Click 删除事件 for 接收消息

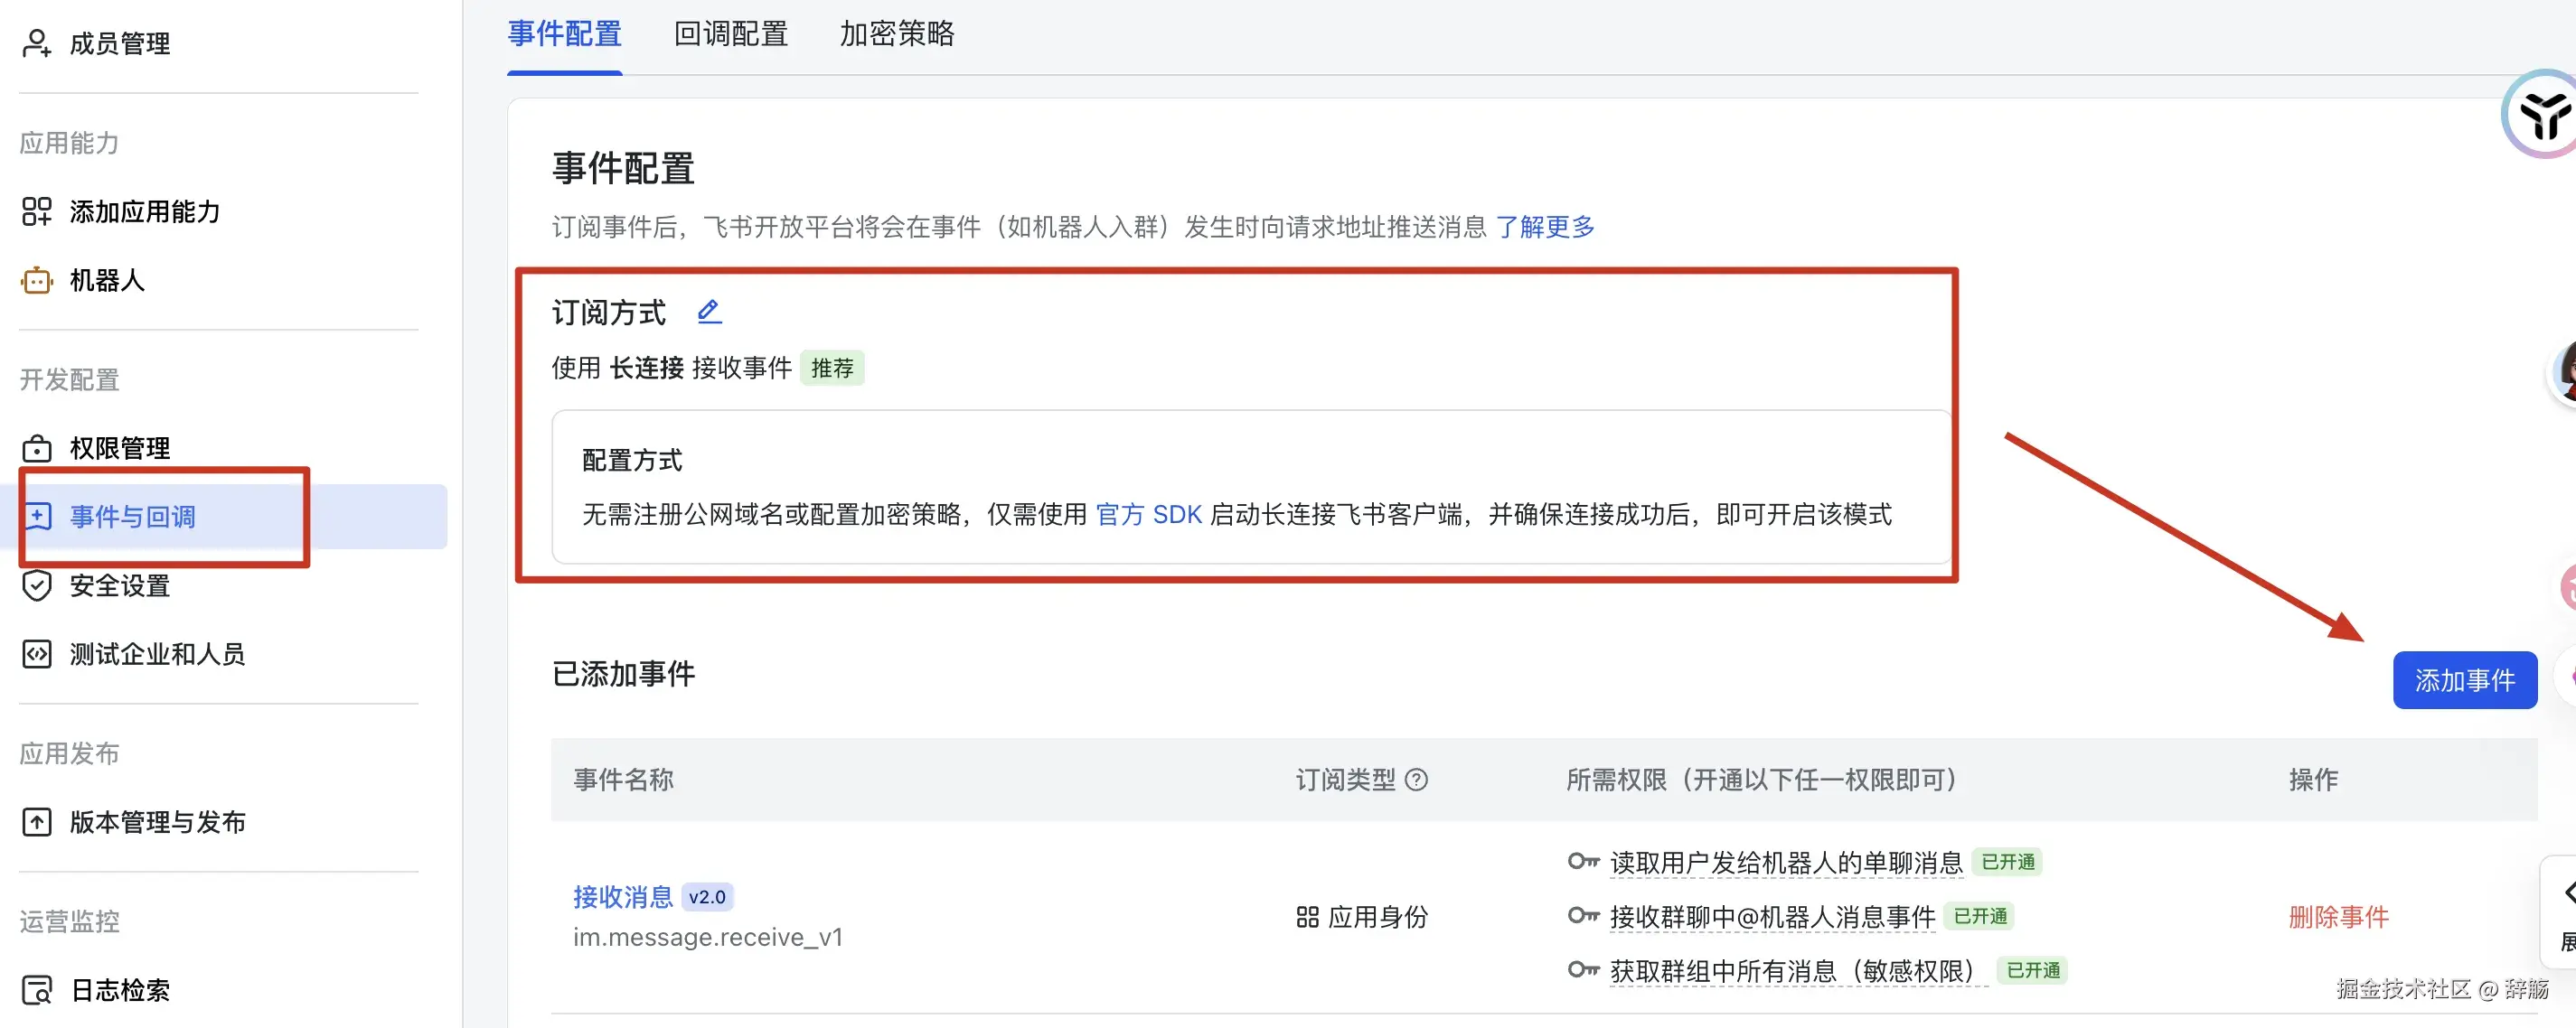[x=2338, y=916]
